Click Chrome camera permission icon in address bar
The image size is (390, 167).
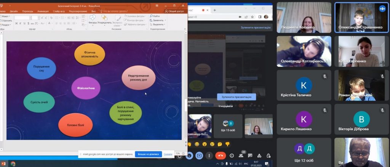point(240,17)
